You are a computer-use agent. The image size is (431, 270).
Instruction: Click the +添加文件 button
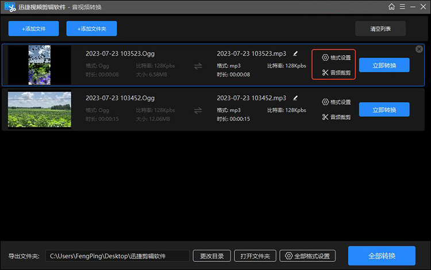pos(33,29)
